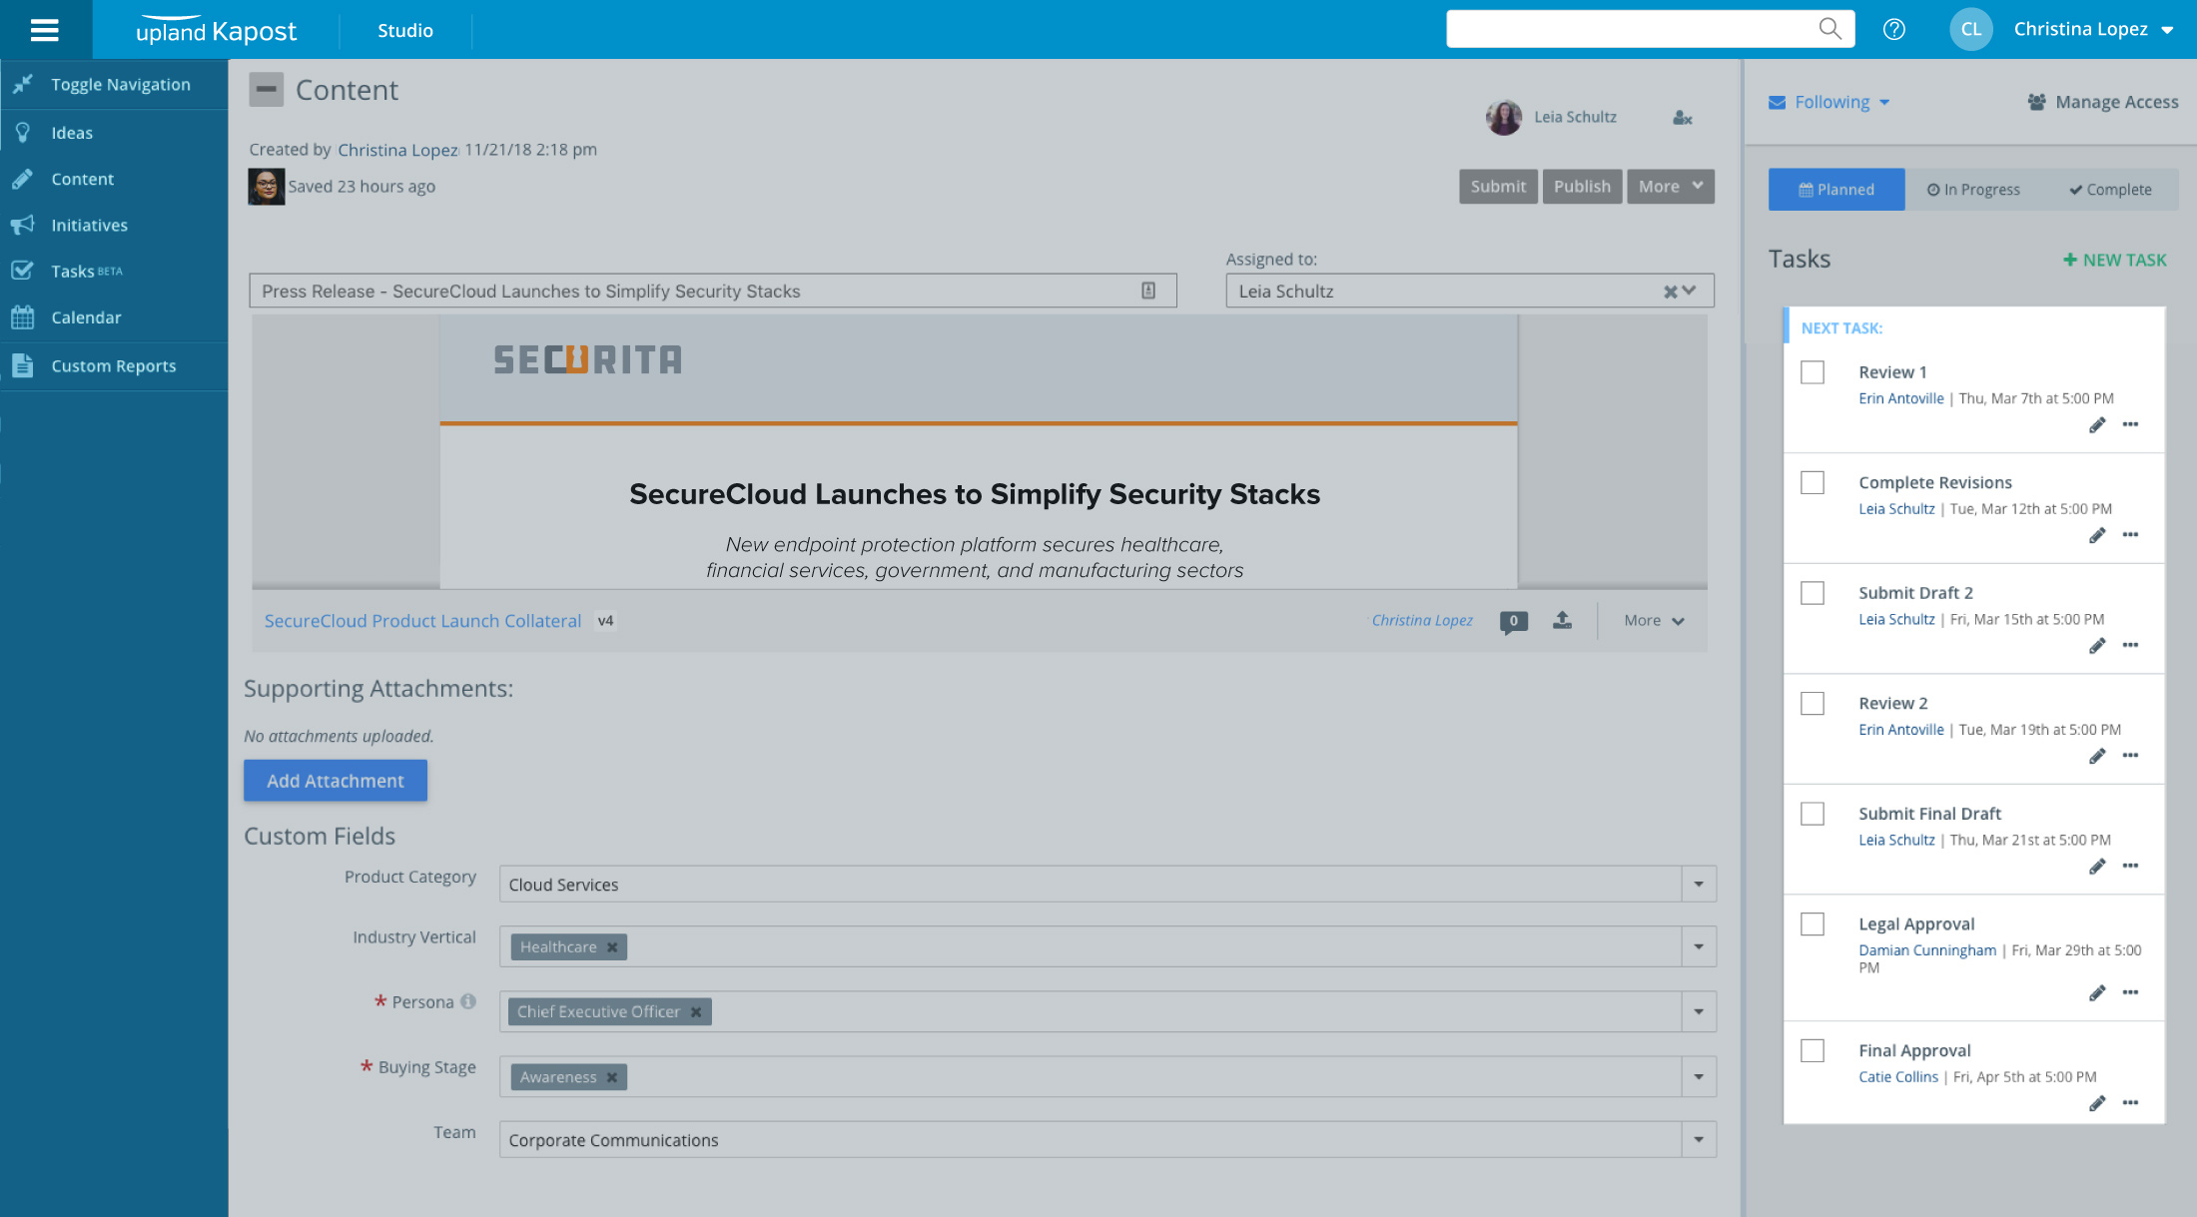Expand the Buying Stage dropdown arrow
This screenshot has width=2197, height=1217.
coord(1698,1077)
